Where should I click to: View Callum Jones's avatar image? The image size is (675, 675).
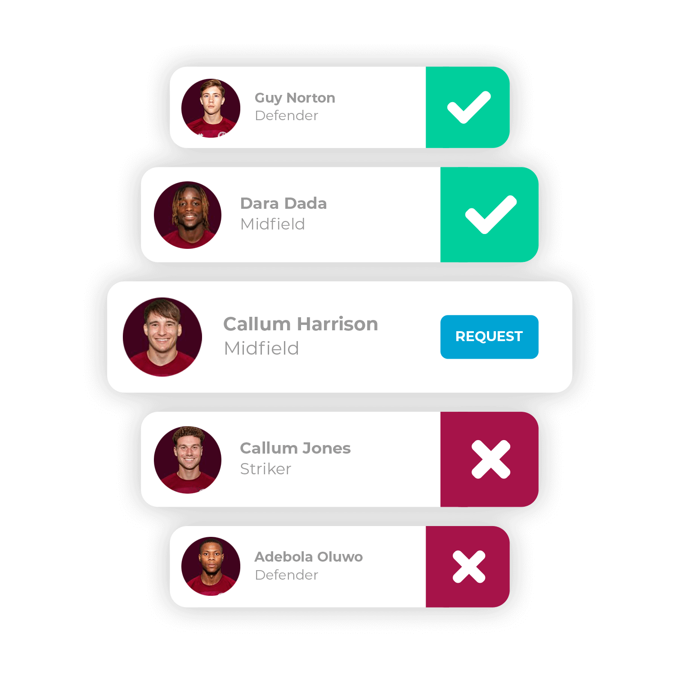tap(188, 460)
